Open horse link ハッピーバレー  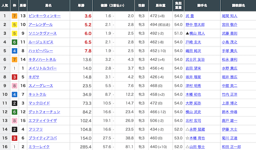(41, 51)
